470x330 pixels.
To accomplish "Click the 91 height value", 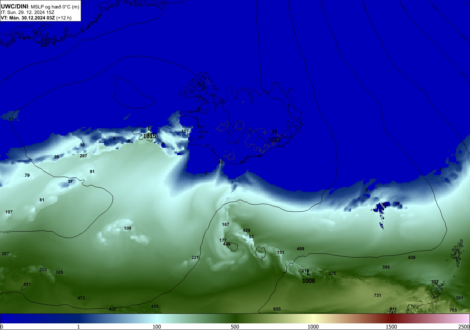I will [92, 172].
